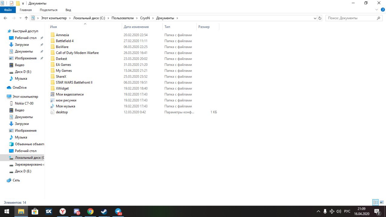This screenshot has width=386, height=217.
Task: Expand the ribbon with chevron
Action: [377, 10]
